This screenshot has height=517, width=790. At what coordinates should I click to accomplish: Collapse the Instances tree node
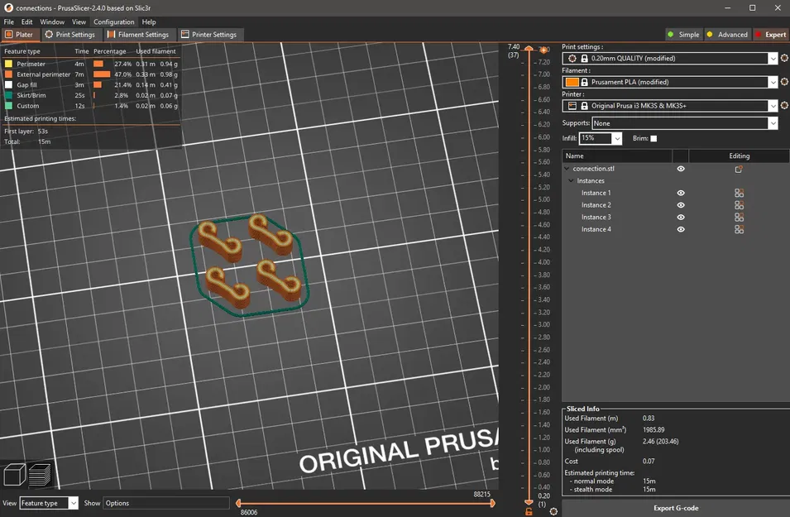pyautogui.click(x=571, y=181)
